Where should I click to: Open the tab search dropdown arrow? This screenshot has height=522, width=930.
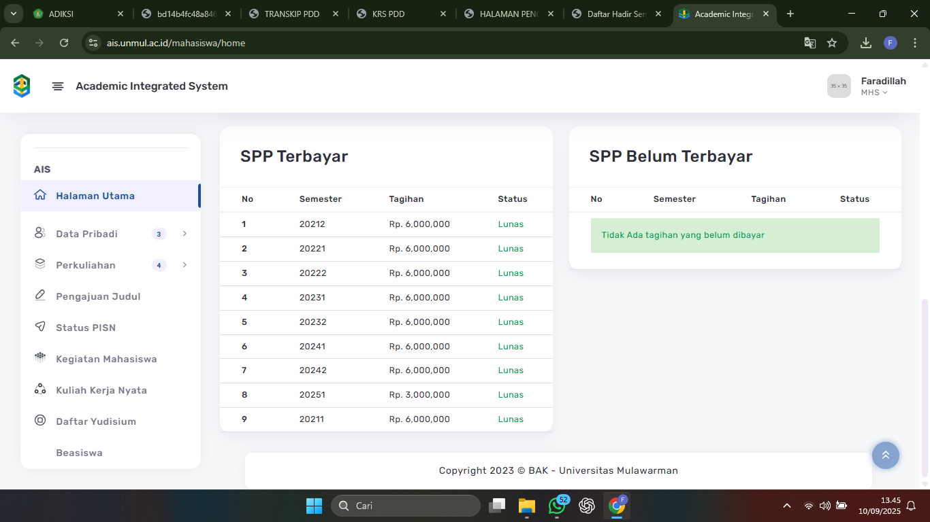tap(12, 14)
